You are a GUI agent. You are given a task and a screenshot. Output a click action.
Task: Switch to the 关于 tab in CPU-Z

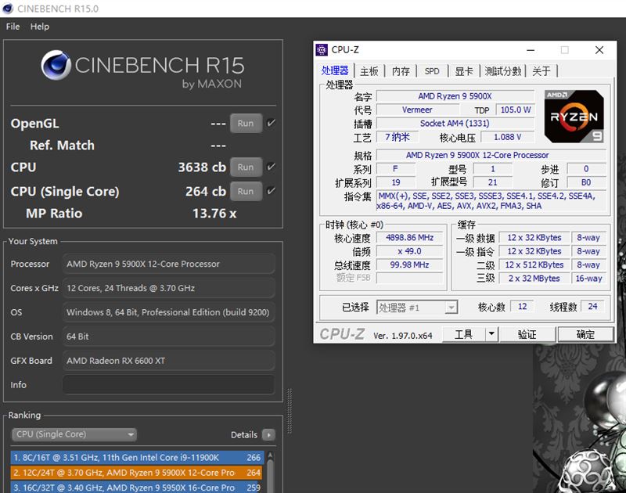(541, 71)
